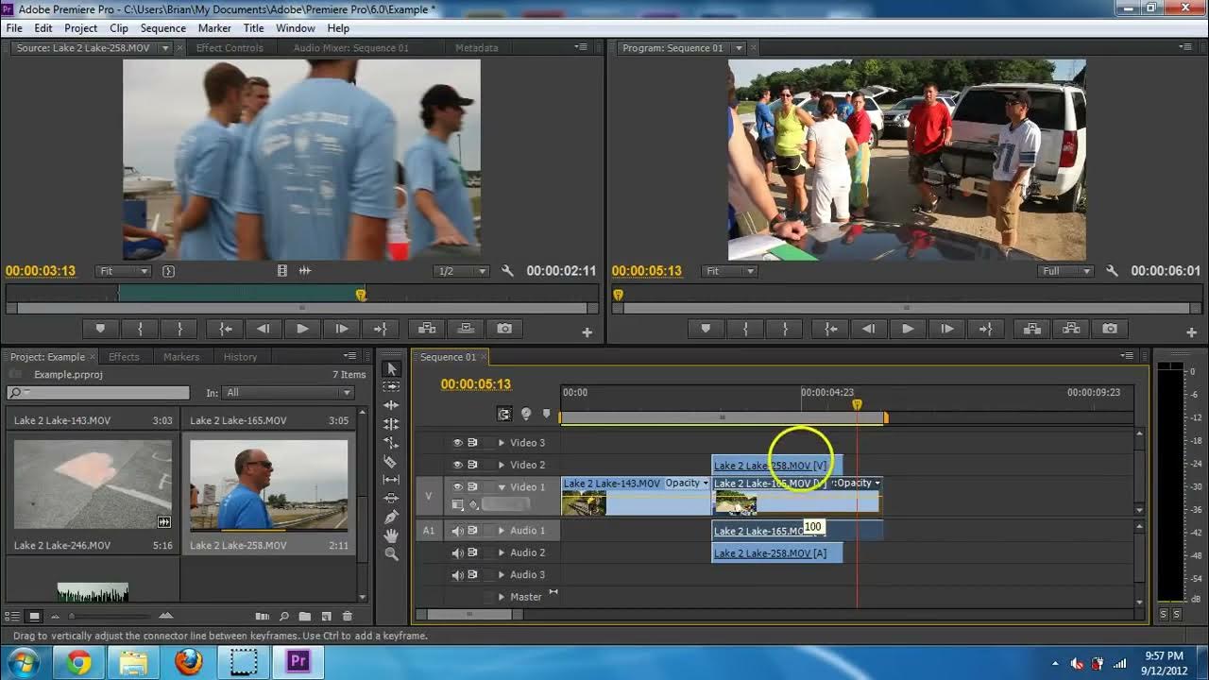Play the Source monitor clip

302,329
